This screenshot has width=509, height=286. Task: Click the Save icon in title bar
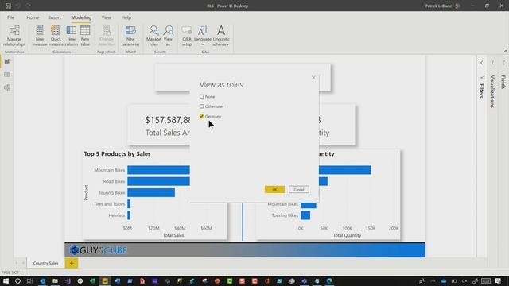point(9,6)
